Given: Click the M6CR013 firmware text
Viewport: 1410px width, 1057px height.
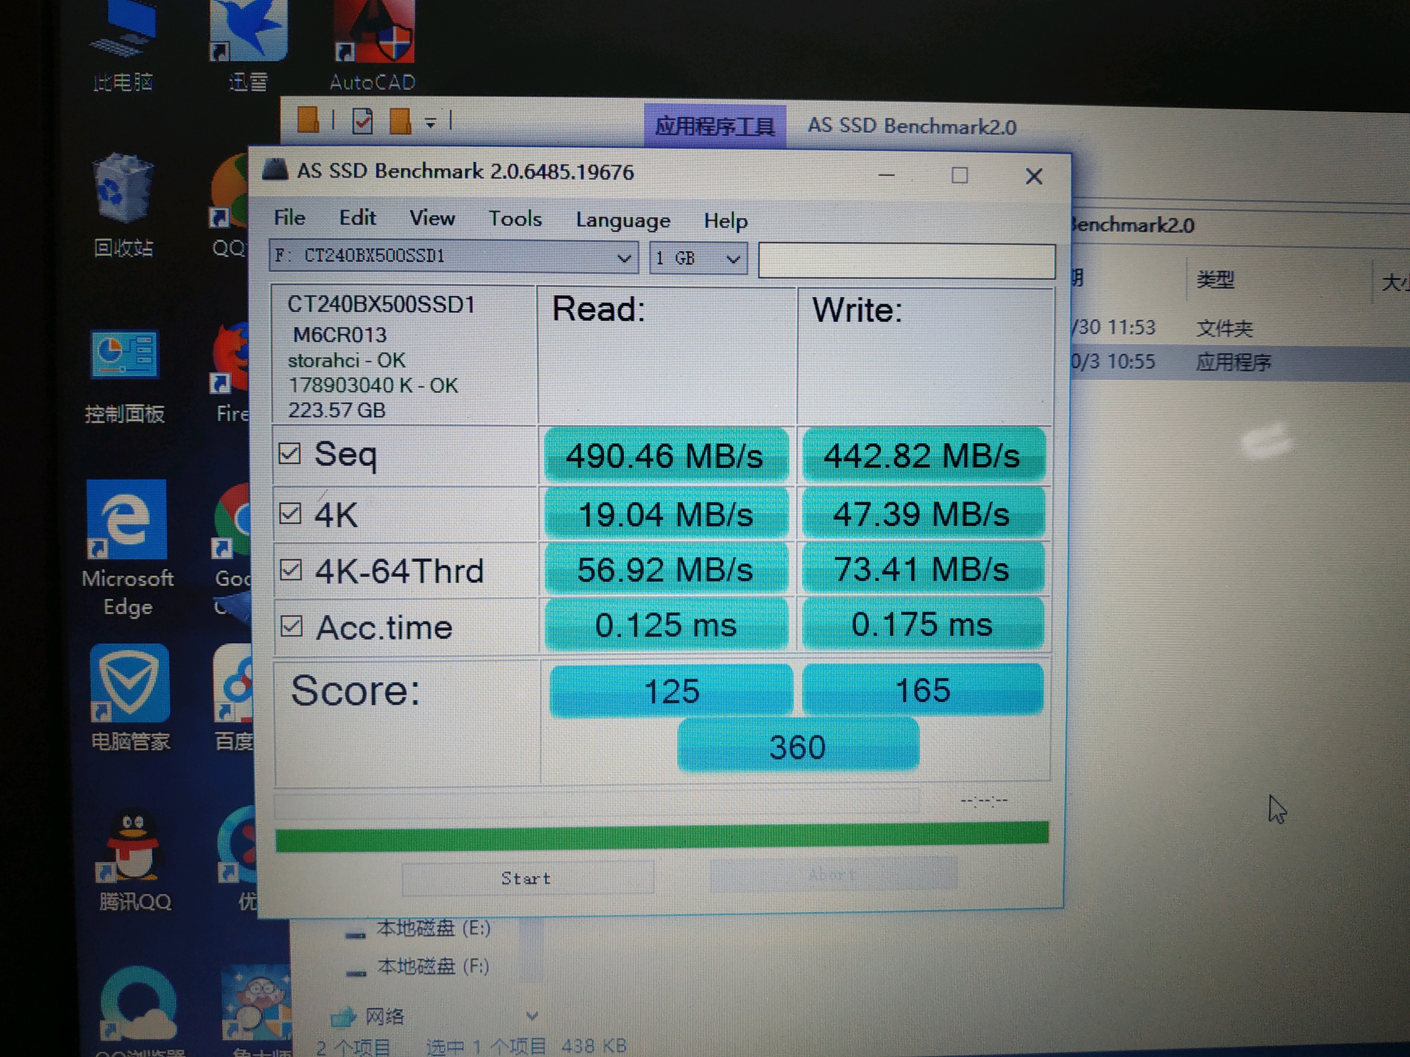Looking at the screenshot, I should point(340,335).
